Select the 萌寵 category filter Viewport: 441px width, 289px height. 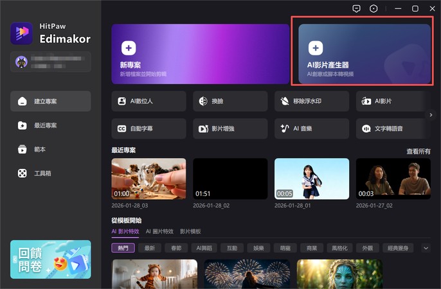(285, 248)
